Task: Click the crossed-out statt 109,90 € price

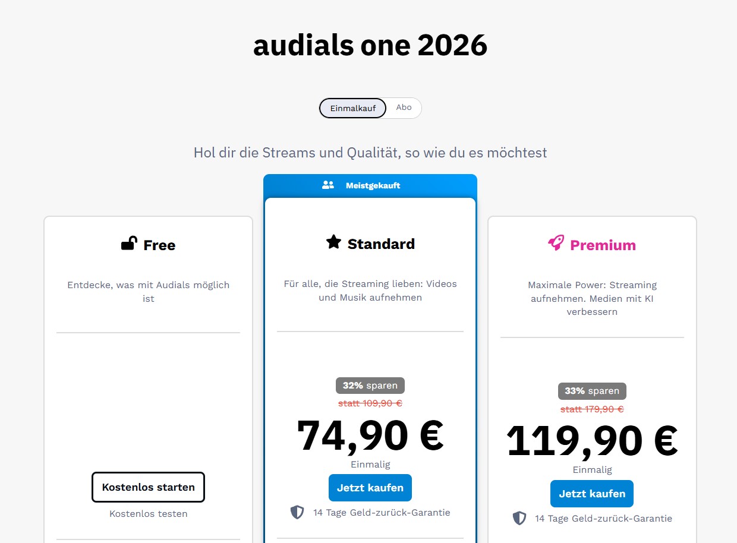Action: point(370,403)
